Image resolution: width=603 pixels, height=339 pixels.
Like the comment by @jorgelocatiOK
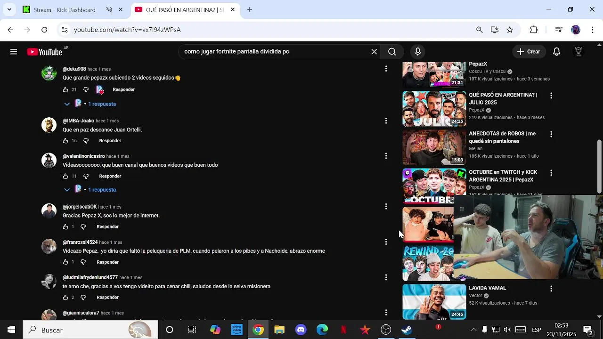point(65,227)
